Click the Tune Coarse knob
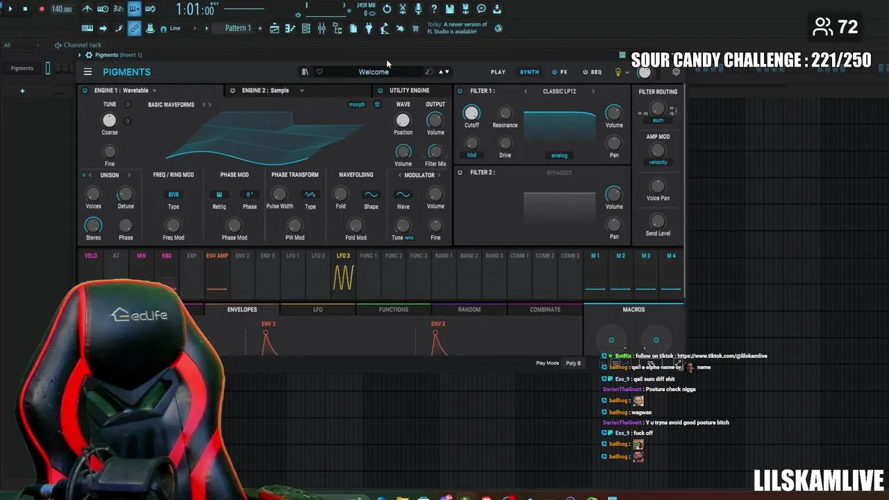889x500 pixels. pyautogui.click(x=109, y=120)
